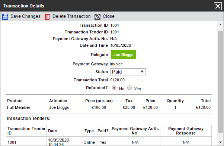224x146 pixels.
Task: Click the Payment Gateway Response column header
Action: (x=186, y=131)
